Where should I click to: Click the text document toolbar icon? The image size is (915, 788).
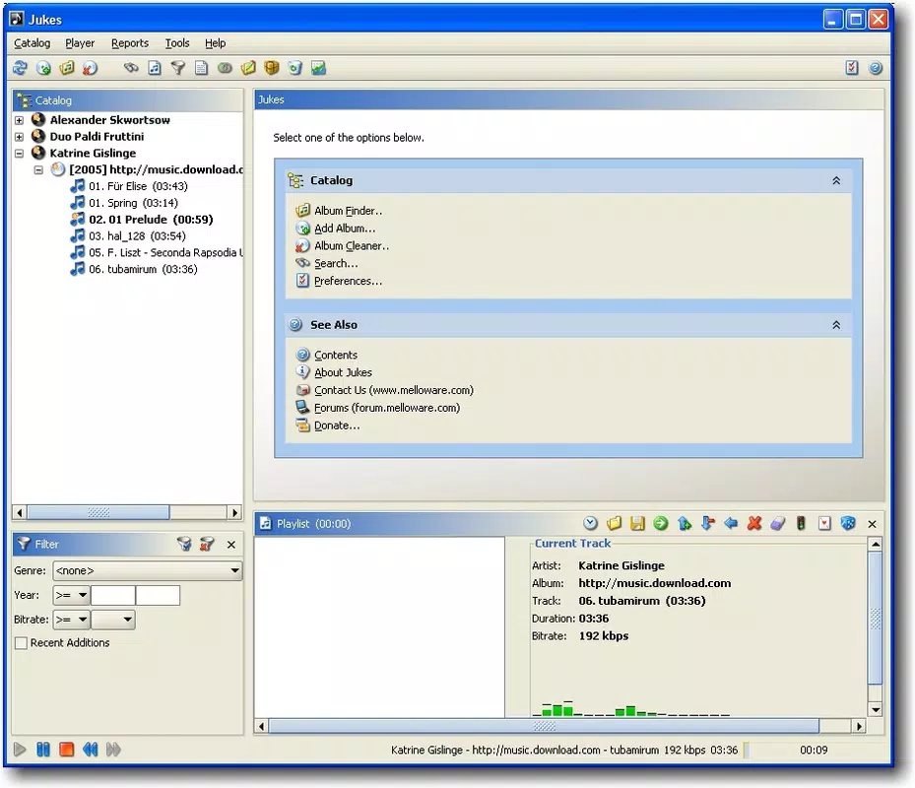[x=201, y=68]
